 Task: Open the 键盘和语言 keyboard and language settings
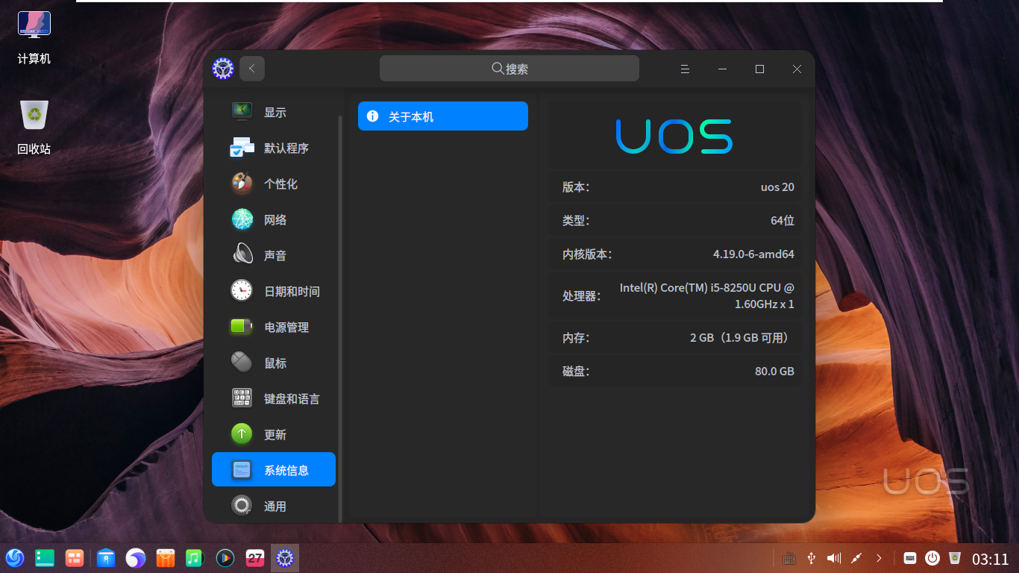(272, 398)
